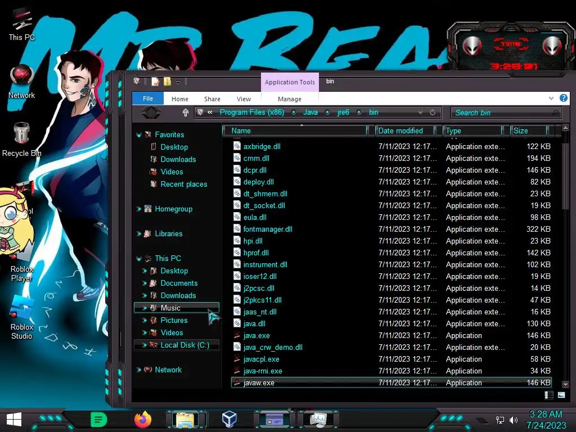This screenshot has width=576, height=432.
Task: Open the Home ribbon tab
Action: 180,99
